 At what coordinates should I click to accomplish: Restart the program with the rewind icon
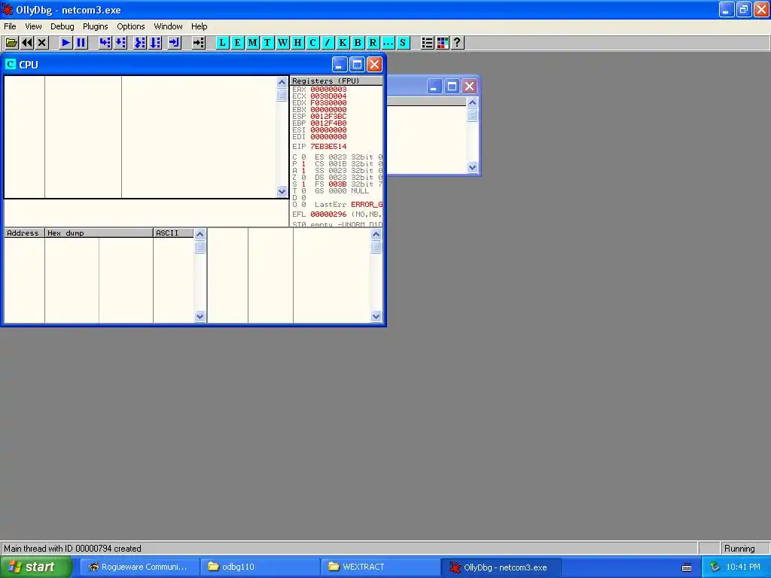(x=27, y=43)
